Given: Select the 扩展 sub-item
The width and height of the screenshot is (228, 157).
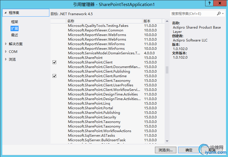Looking at the screenshot, I should 15,28.
